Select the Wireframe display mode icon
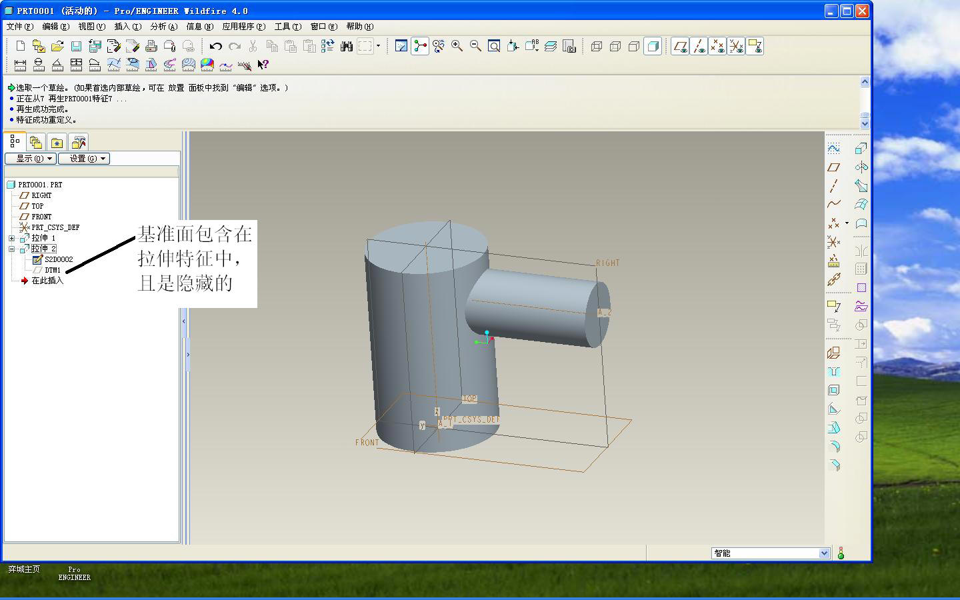The height and width of the screenshot is (600, 960). tap(597, 46)
